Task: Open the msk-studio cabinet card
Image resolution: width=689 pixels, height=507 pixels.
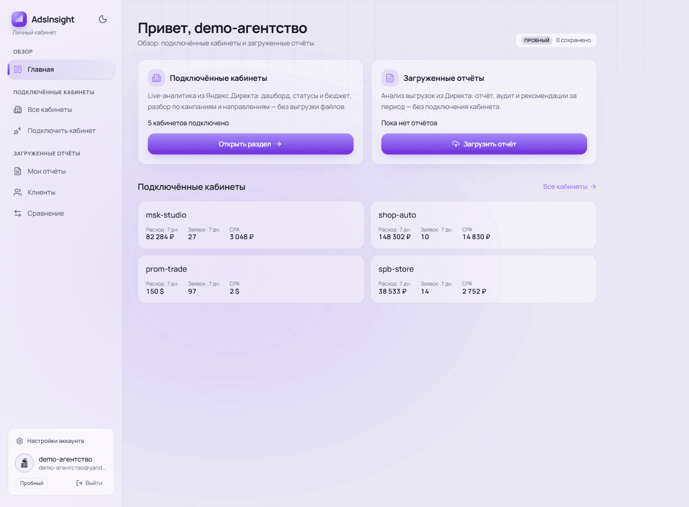Action: (x=251, y=225)
